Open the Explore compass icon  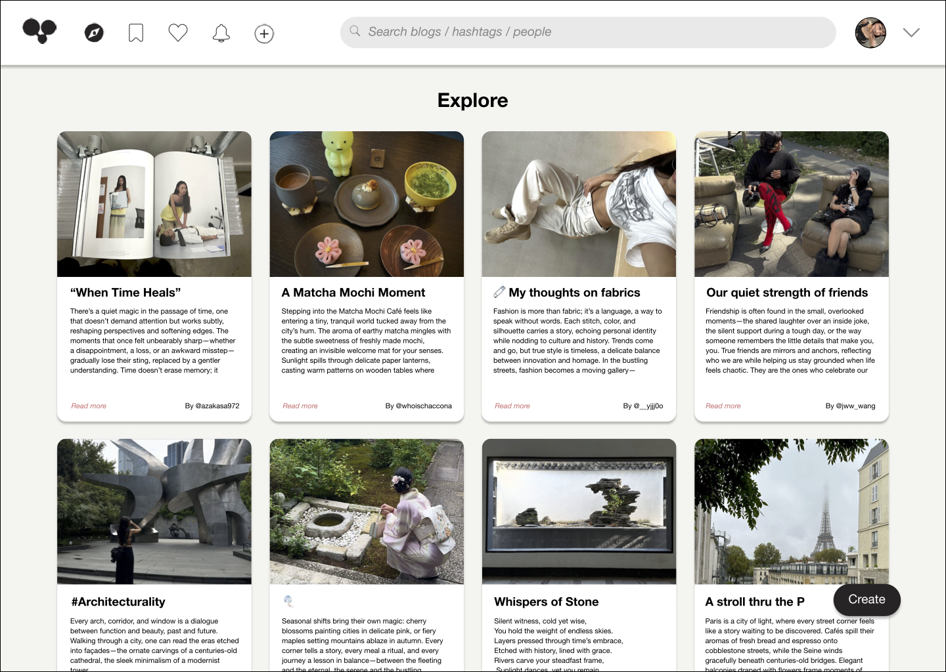(94, 33)
